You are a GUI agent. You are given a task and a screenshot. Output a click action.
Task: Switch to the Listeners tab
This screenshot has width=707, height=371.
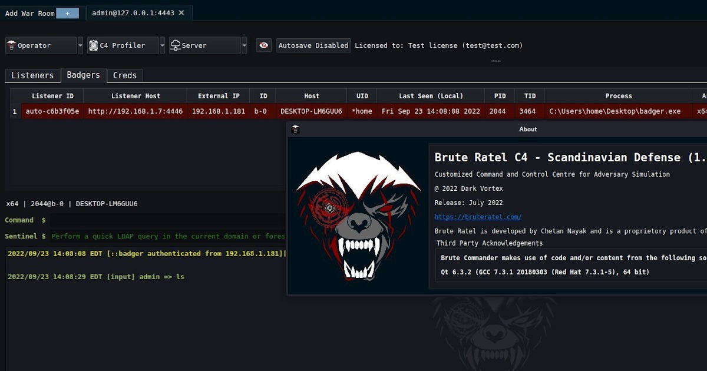point(32,75)
